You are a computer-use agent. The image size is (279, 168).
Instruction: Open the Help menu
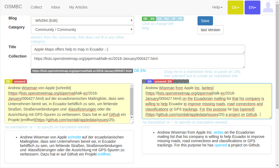click(x=217, y=7)
